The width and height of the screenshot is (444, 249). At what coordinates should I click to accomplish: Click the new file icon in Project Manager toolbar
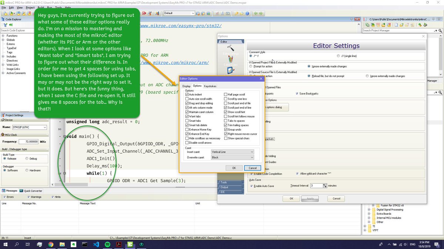(396, 25)
